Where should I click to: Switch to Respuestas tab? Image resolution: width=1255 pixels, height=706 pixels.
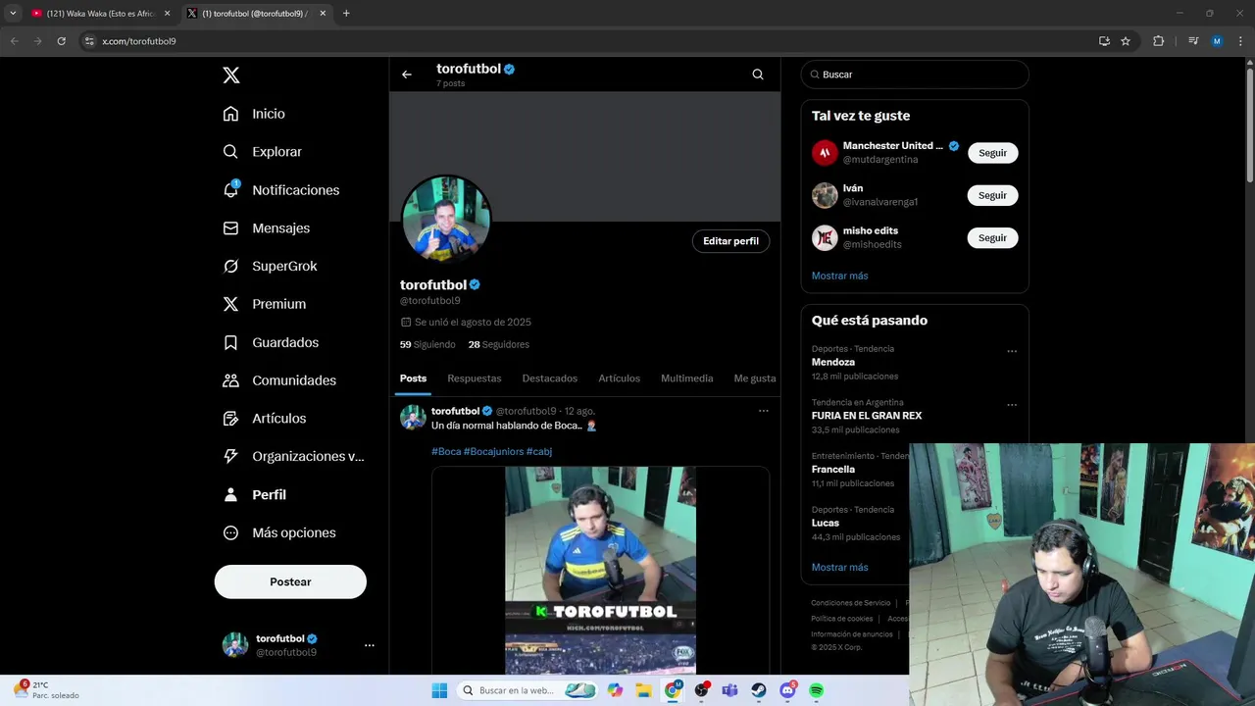point(475,378)
